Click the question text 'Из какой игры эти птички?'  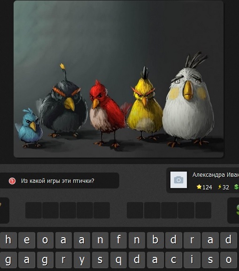tap(58, 181)
